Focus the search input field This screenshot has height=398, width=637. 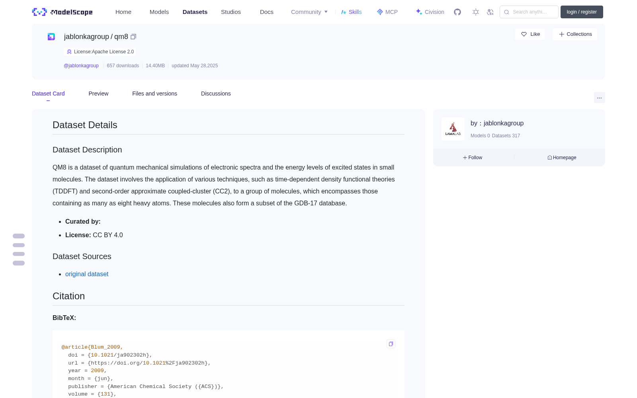tap(529, 12)
